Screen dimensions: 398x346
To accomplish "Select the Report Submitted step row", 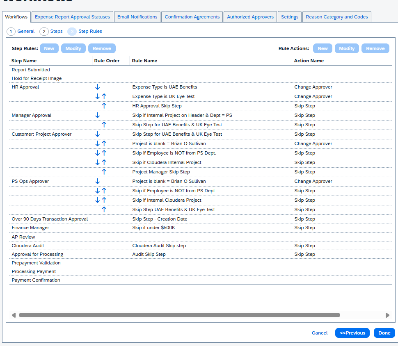I will 201,70.
